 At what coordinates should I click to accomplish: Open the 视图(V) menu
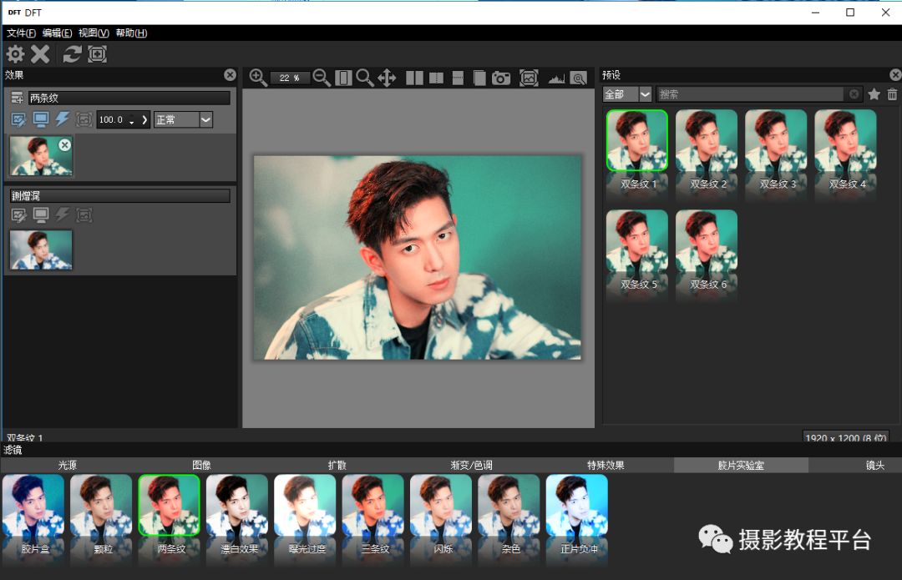point(94,33)
